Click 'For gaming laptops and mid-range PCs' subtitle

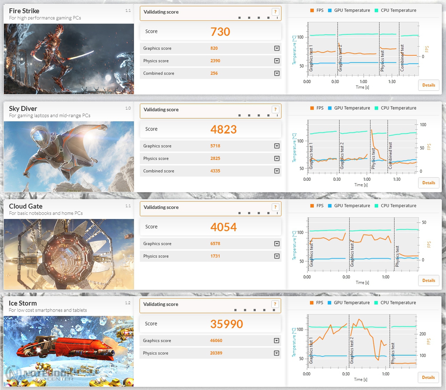click(49, 116)
